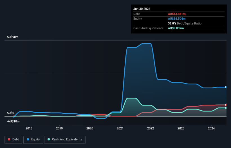
Task: Click the AU$13.381m debt value
Action: pos(177,14)
